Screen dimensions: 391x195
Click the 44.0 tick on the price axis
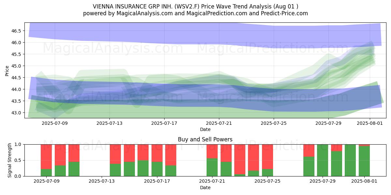click(17, 89)
